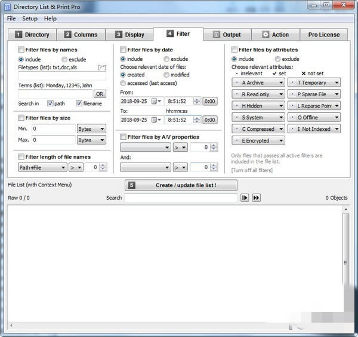
Task: Enable Filter files by attributes checkbox
Action: pos(234,50)
